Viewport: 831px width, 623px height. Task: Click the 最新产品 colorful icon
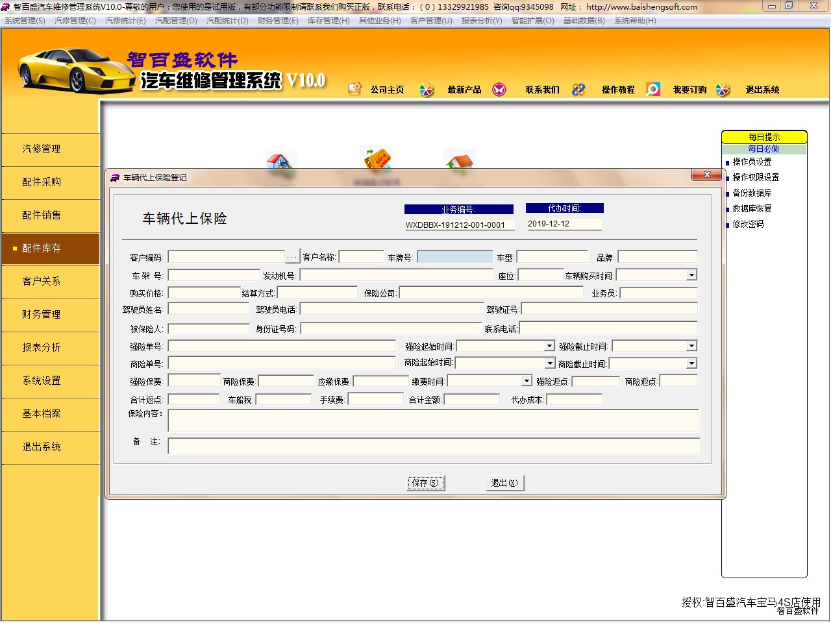point(427,90)
